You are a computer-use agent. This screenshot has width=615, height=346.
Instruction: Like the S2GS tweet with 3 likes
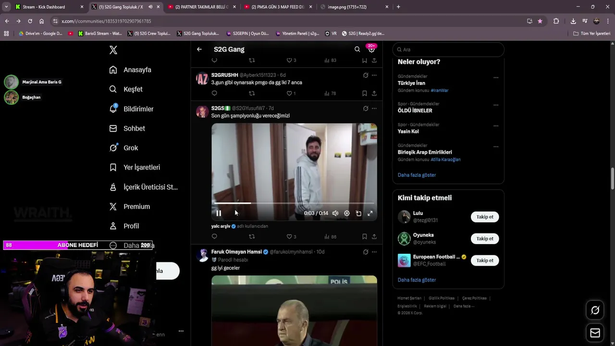click(x=291, y=236)
